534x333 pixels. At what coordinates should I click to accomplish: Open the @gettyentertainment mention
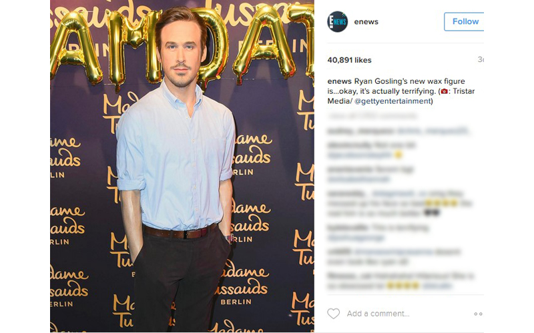(392, 101)
